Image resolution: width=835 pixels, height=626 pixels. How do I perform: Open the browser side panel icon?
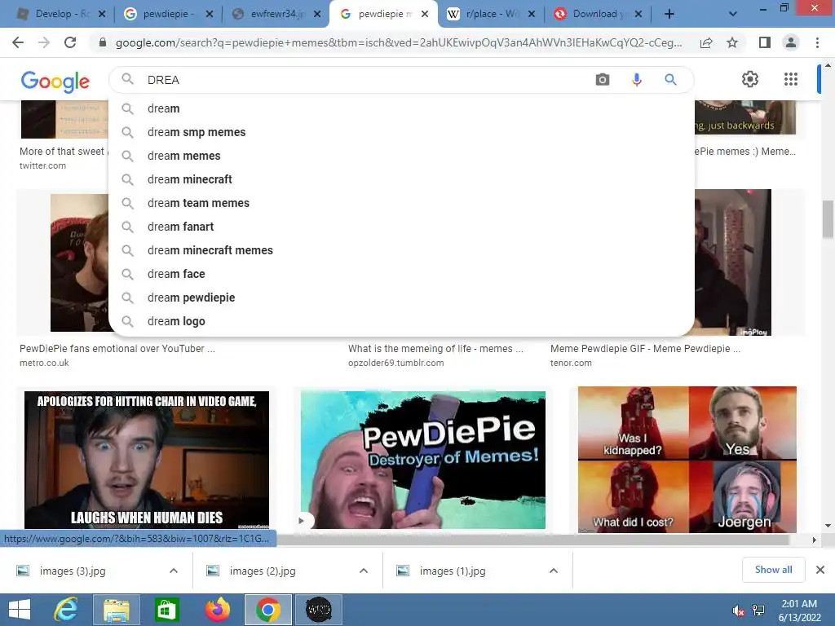point(765,42)
